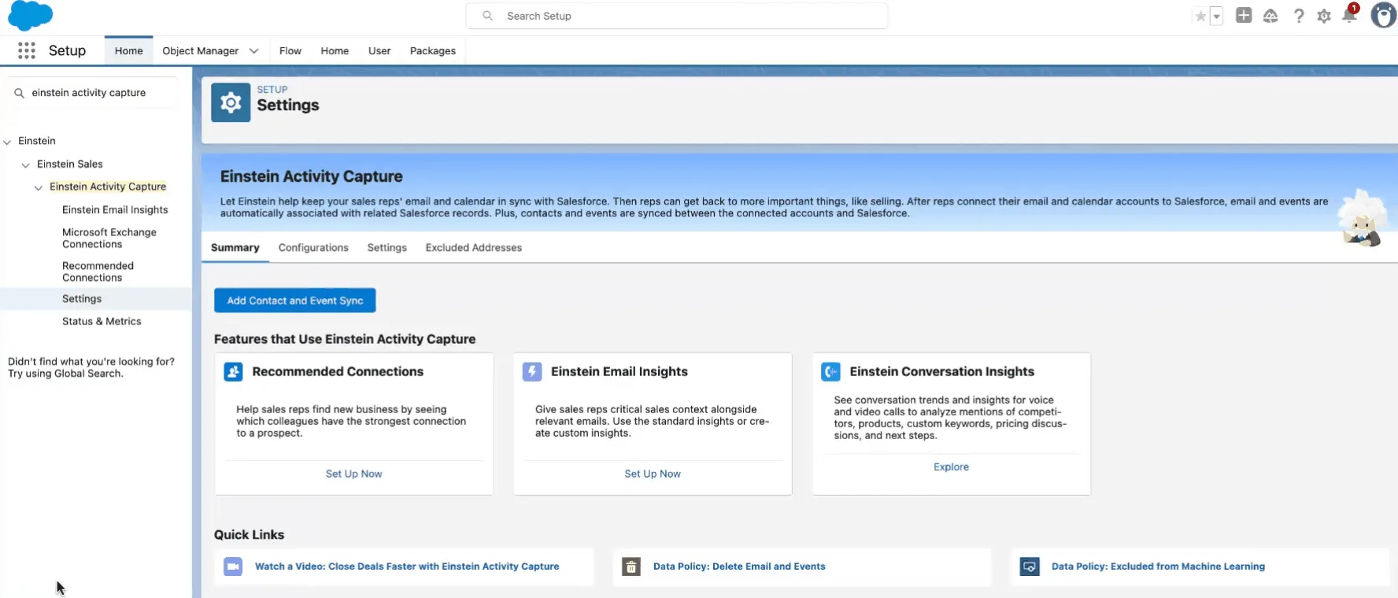Screen dimensions: 1398x598
Task: Click the Salesforce cloud logo
Action: 30,16
